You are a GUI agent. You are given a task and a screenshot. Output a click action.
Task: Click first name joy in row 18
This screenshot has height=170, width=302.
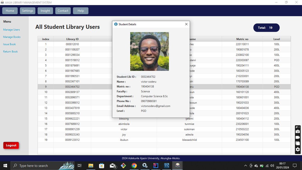[124, 134]
